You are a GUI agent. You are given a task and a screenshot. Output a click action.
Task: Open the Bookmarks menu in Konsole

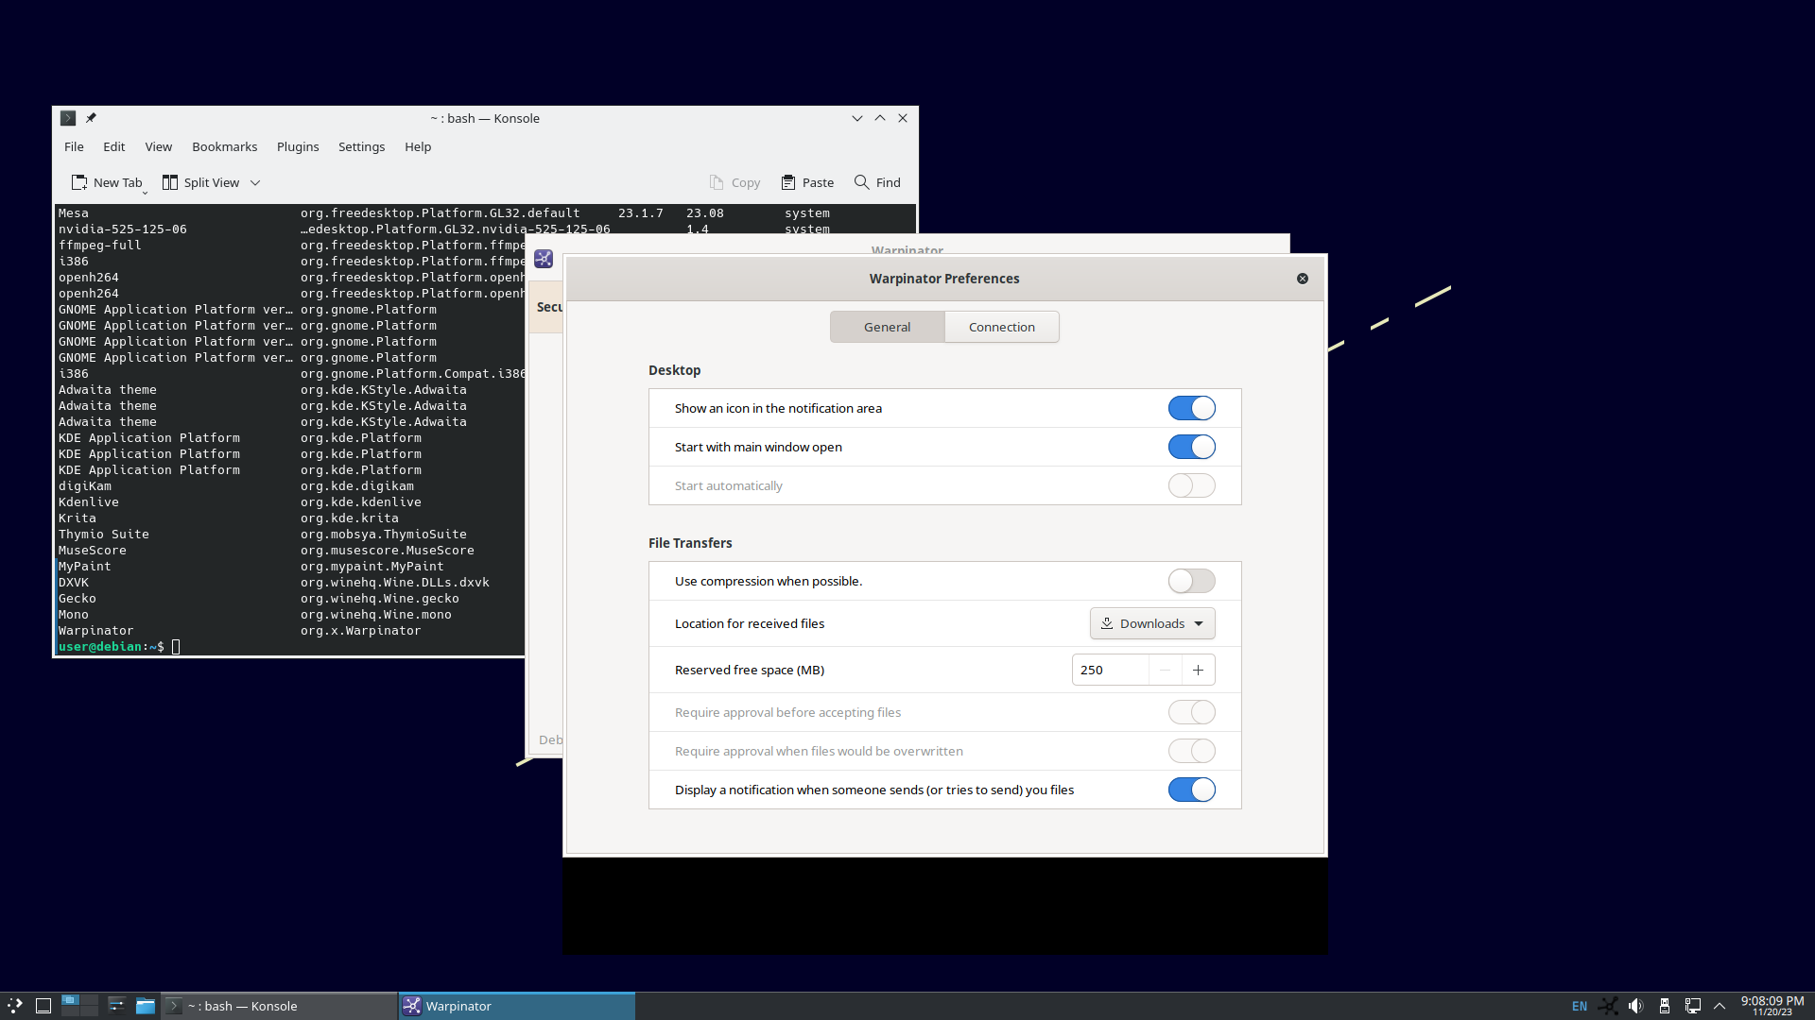point(224,146)
